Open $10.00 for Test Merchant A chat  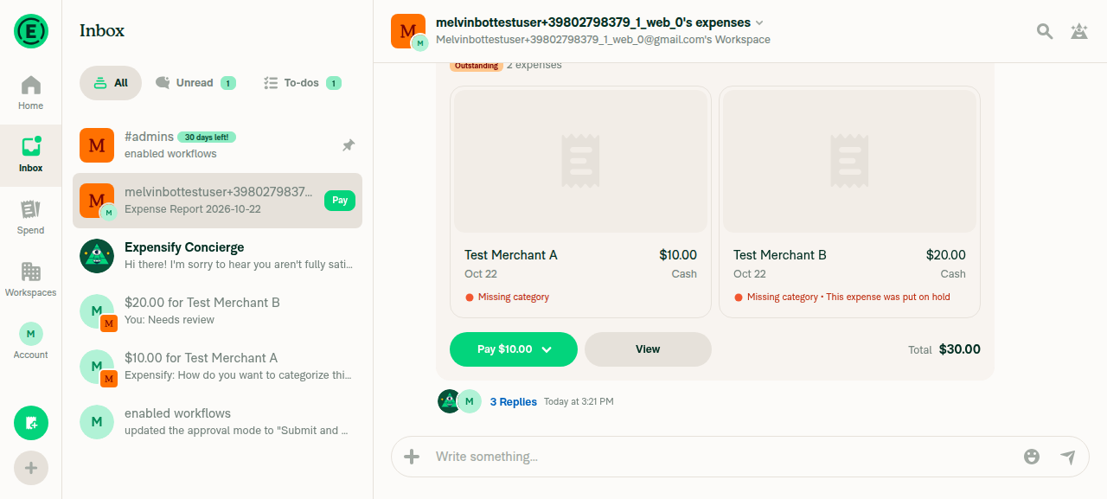[x=217, y=367]
